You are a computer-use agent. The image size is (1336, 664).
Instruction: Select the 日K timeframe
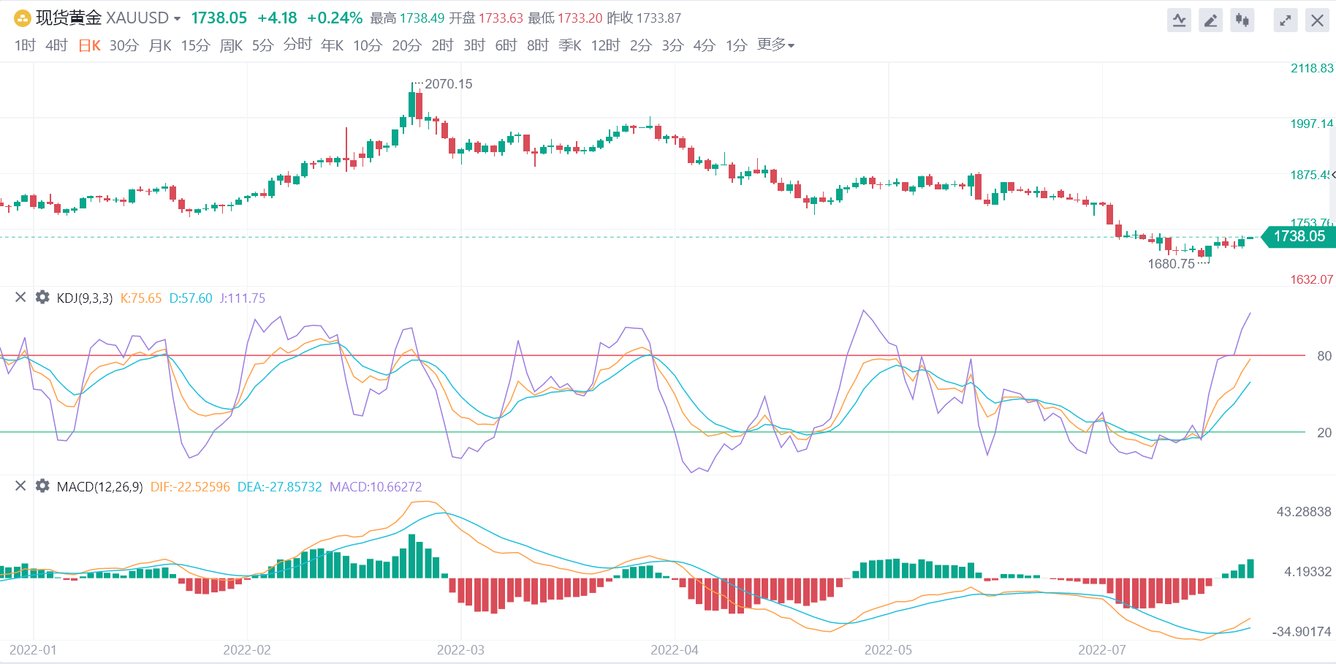pyautogui.click(x=89, y=45)
